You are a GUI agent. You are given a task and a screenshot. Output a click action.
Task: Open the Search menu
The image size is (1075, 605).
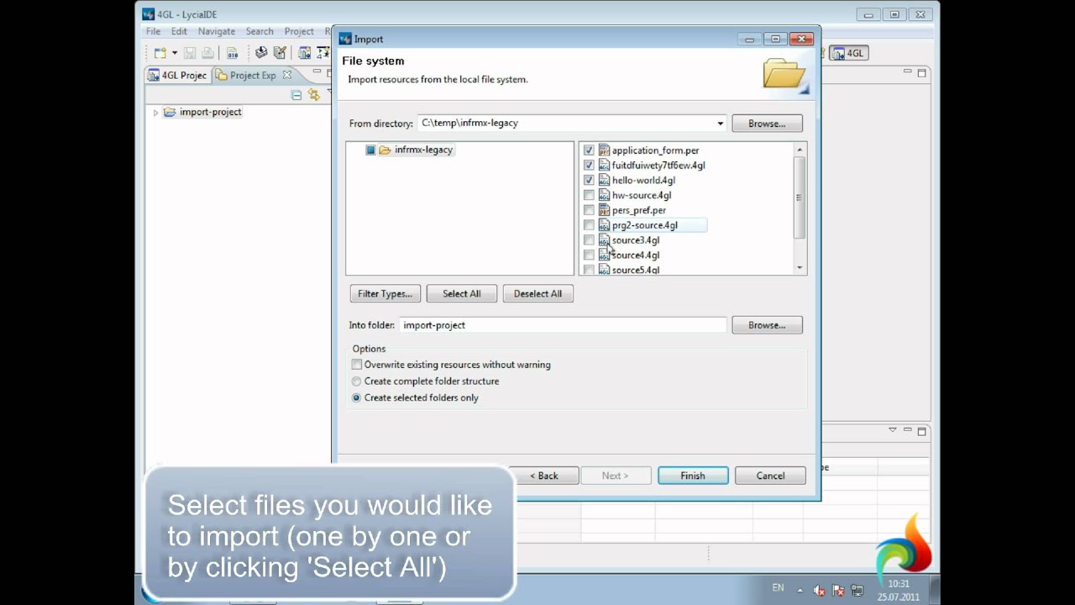click(x=260, y=31)
